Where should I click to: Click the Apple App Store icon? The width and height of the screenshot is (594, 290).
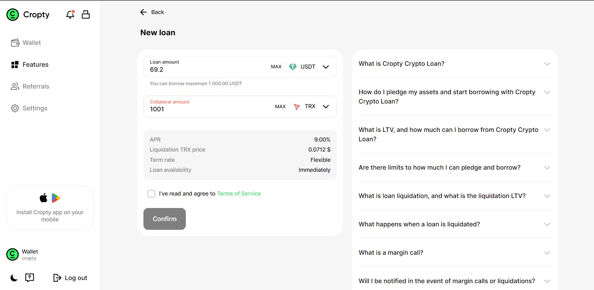(44, 198)
